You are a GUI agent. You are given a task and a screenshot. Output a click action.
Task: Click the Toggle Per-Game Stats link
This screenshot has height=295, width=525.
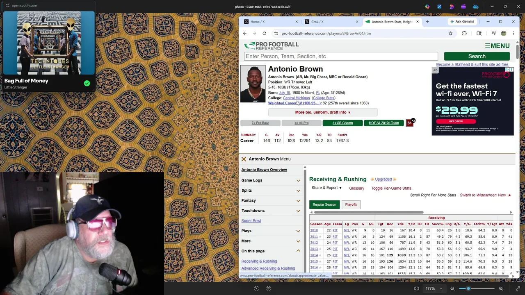[391, 188]
